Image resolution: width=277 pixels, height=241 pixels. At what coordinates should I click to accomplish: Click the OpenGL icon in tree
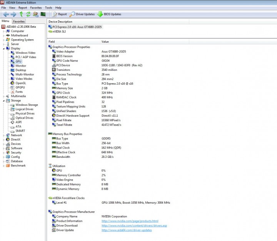[x=12, y=83]
